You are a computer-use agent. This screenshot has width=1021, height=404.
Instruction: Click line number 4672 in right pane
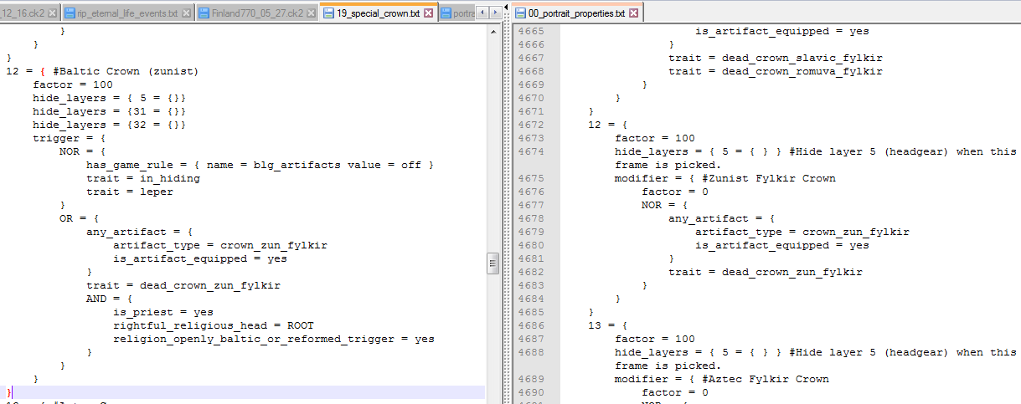click(x=531, y=125)
